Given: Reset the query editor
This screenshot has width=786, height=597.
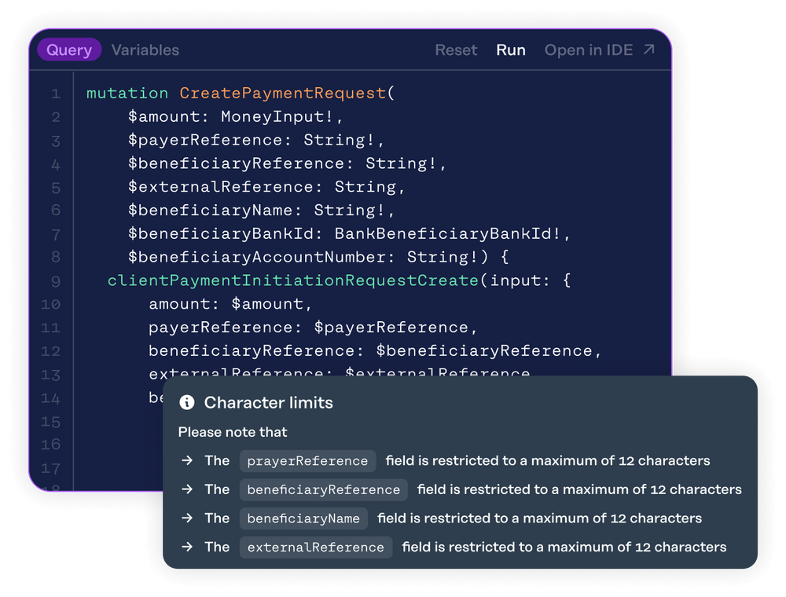Looking at the screenshot, I should (x=456, y=49).
